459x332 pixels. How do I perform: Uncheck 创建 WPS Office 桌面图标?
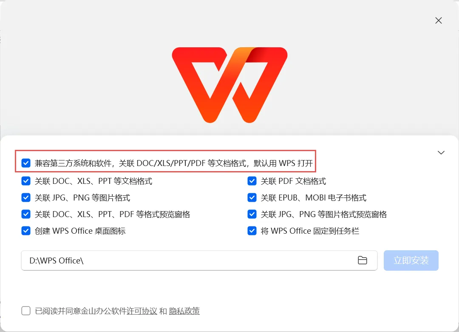[26, 231]
